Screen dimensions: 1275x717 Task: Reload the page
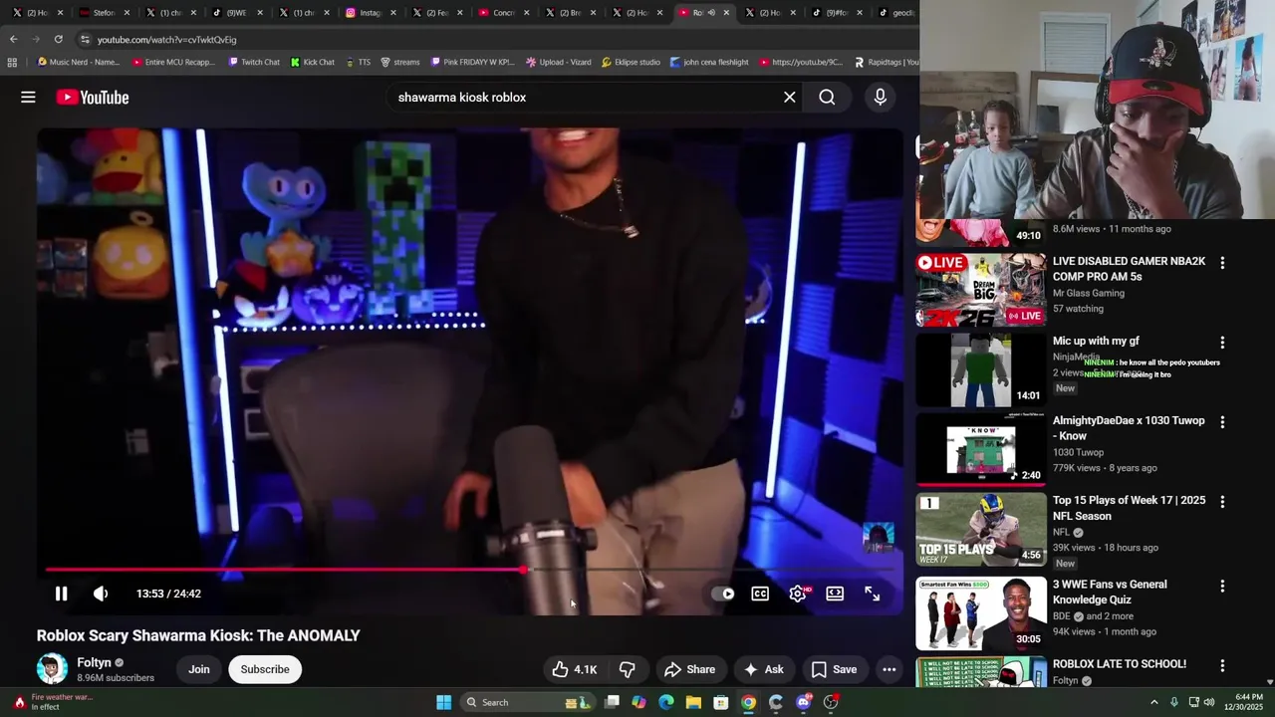click(x=58, y=39)
